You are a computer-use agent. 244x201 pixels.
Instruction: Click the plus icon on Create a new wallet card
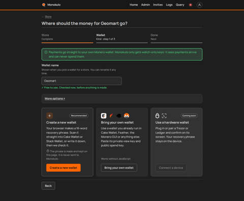point(49,115)
